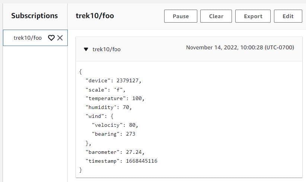Open the Edit subscription button
The width and height of the screenshot is (306, 182).
288,16
